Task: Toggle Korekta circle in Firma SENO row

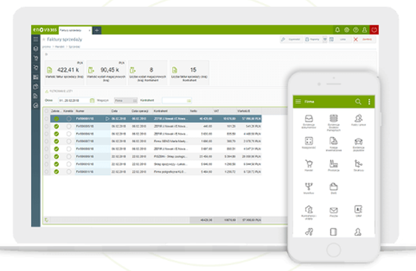Action: click(x=69, y=141)
